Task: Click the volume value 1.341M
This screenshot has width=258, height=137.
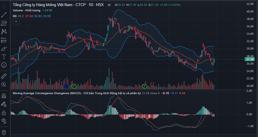Action: pos(47,10)
